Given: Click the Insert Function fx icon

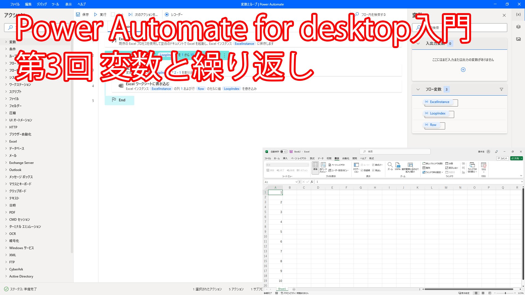Looking at the screenshot, I should [x=312, y=182].
